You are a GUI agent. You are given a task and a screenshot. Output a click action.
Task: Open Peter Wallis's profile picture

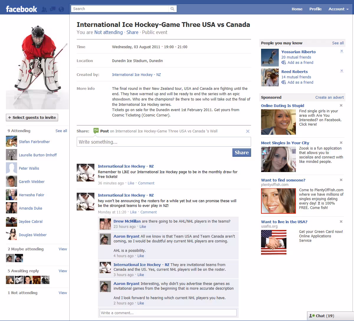(x=12, y=168)
